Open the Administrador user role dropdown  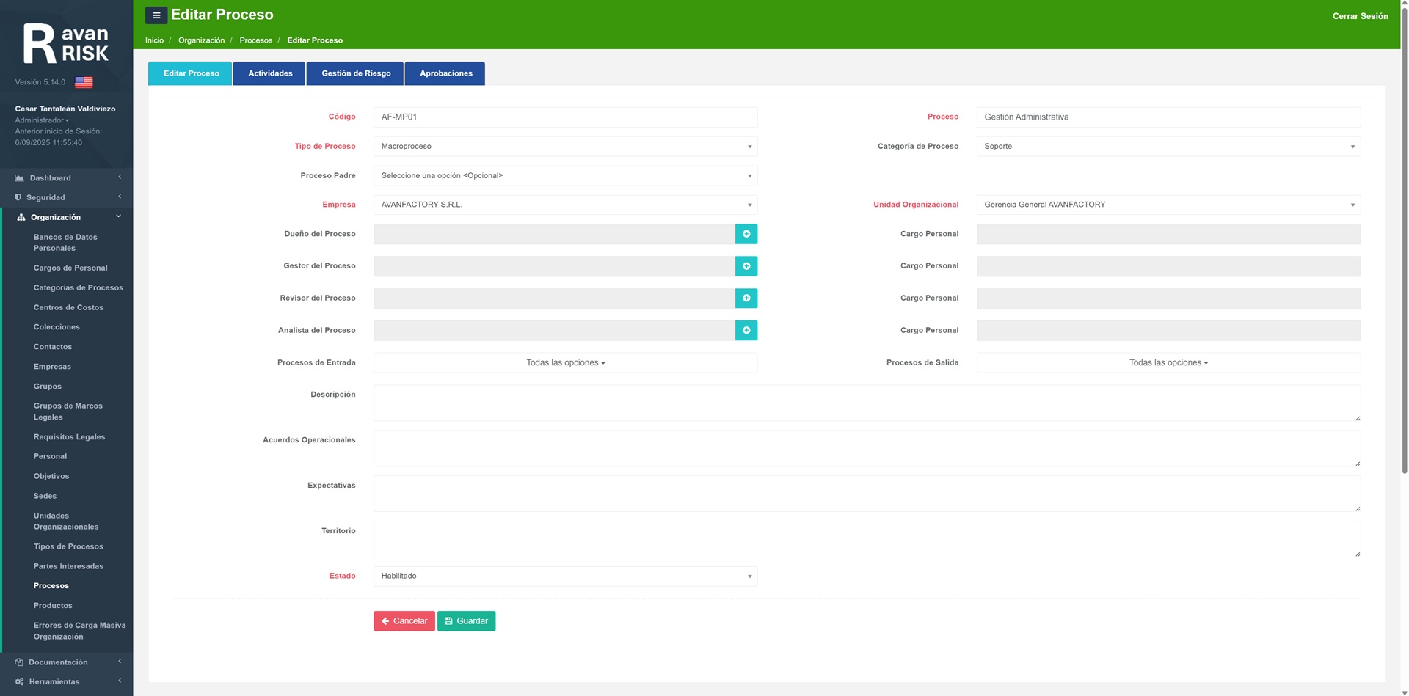[x=42, y=120]
